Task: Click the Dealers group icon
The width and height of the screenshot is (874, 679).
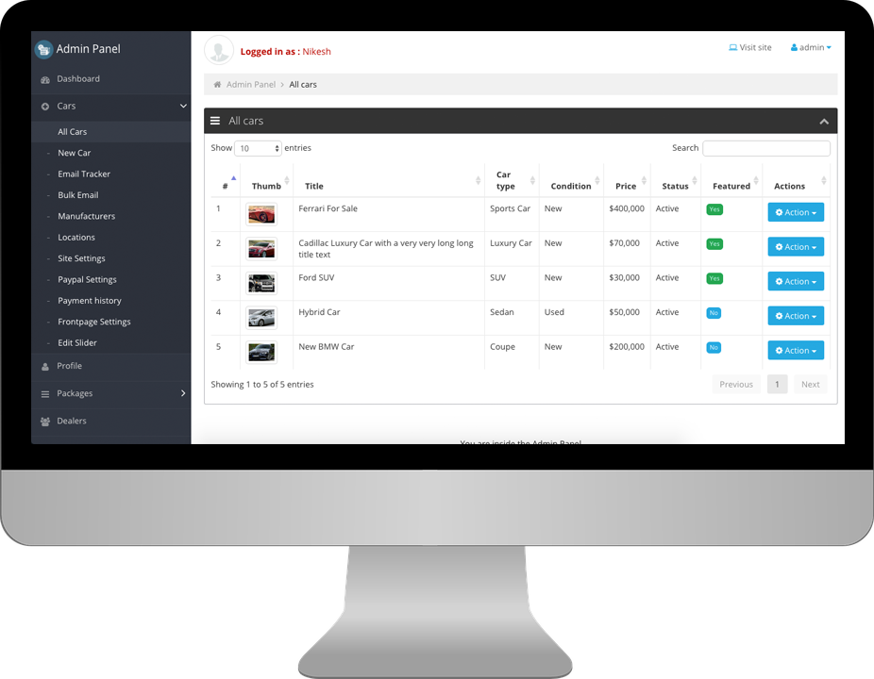Action: pos(45,422)
